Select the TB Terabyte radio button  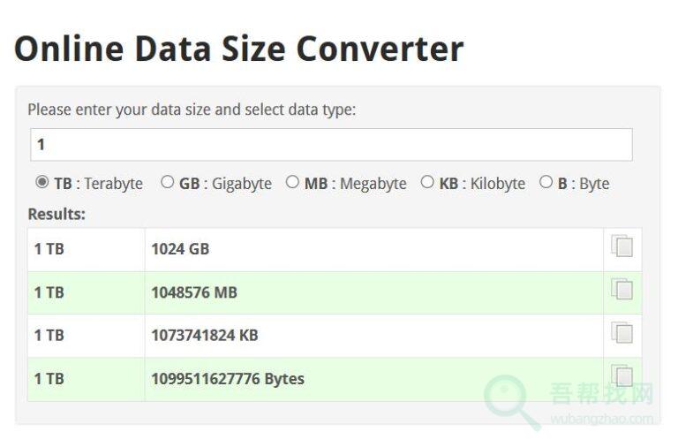41,183
